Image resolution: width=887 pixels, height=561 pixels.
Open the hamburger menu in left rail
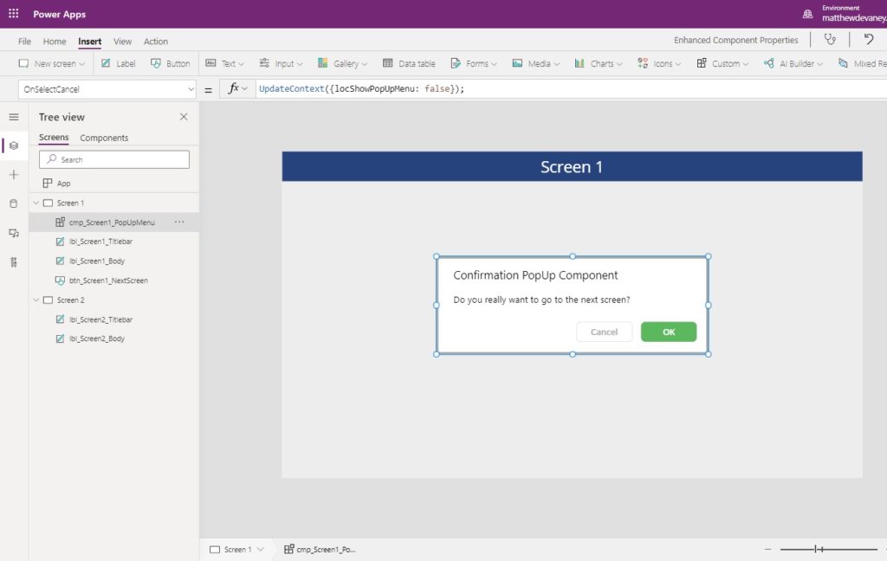coord(14,117)
